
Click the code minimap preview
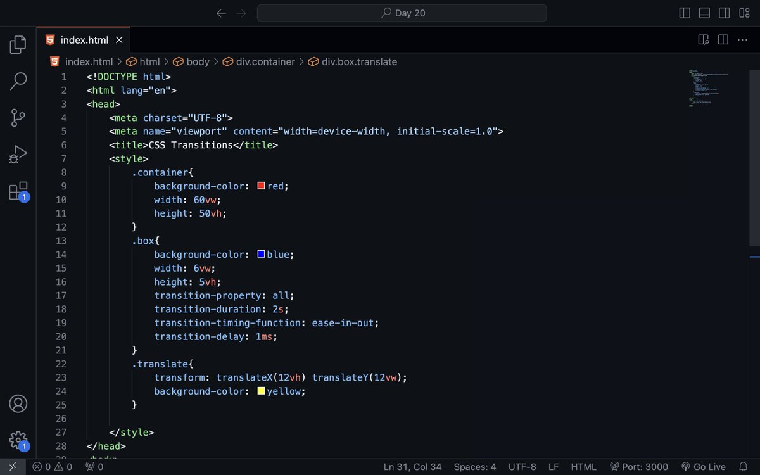tap(708, 87)
